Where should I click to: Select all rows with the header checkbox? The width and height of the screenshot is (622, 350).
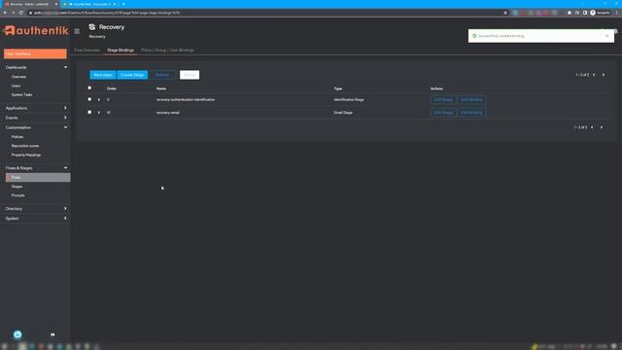pos(89,88)
